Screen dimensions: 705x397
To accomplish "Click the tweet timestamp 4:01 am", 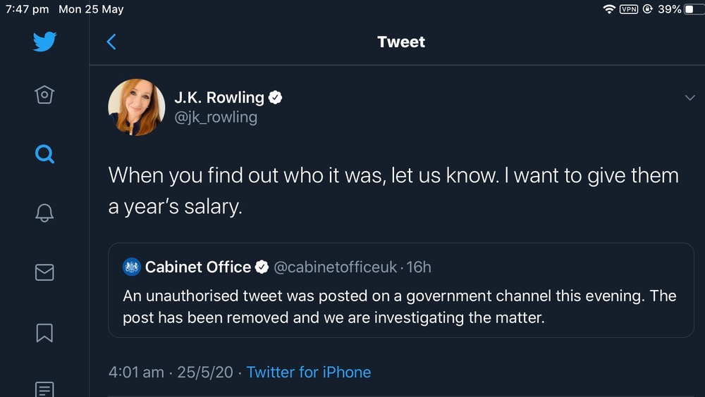I will tap(136, 372).
